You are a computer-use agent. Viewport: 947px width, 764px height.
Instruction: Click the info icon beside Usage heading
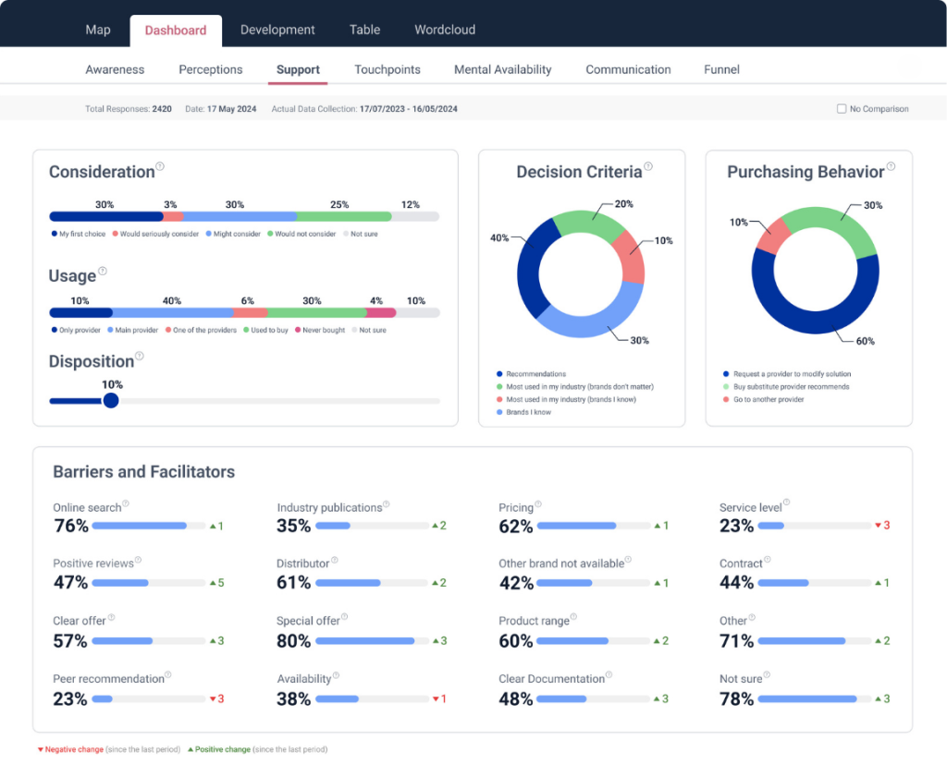coord(103,272)
